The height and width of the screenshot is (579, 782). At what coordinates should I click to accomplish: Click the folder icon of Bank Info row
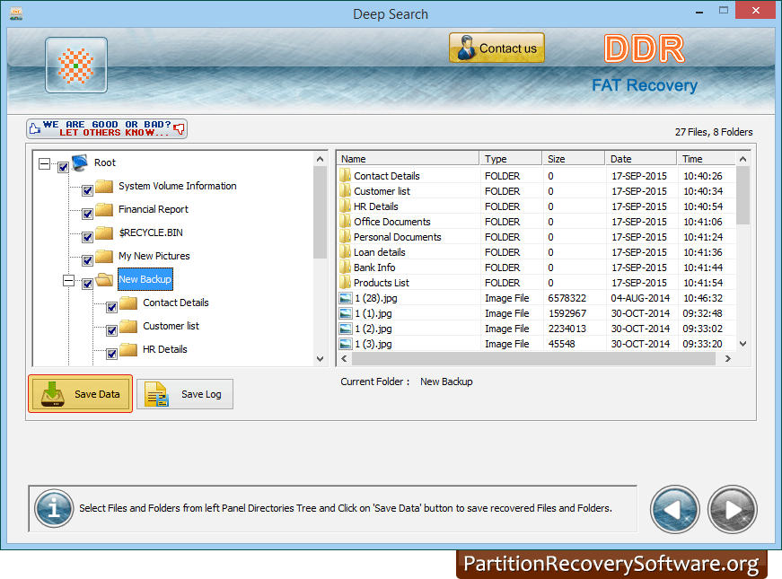coord(345,268)
